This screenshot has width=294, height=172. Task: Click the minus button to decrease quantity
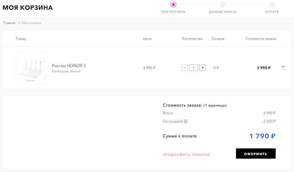[185, 68]
